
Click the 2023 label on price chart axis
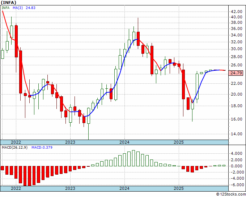[x=70, y=142]
